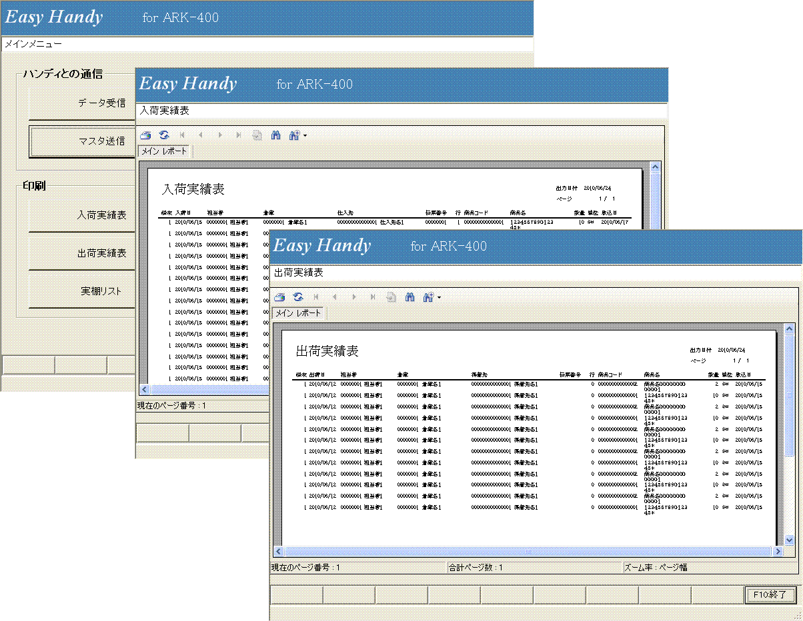This screenshot has height=621, width=803.
Task: Click 出荷実績表 report heading on the page
Action: [x=327, y=351]
